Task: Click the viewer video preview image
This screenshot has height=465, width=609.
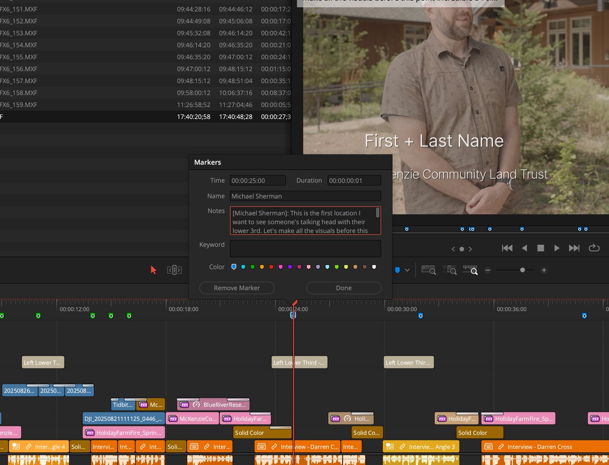Action: [x=456, y=107]
